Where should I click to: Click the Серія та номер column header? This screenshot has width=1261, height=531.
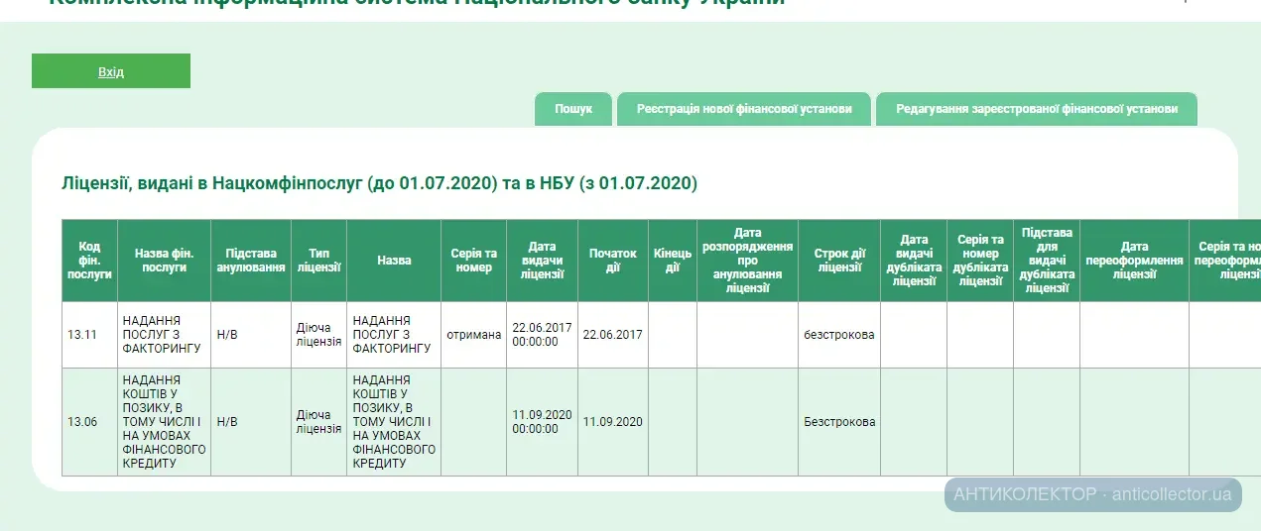pos(473,261)
